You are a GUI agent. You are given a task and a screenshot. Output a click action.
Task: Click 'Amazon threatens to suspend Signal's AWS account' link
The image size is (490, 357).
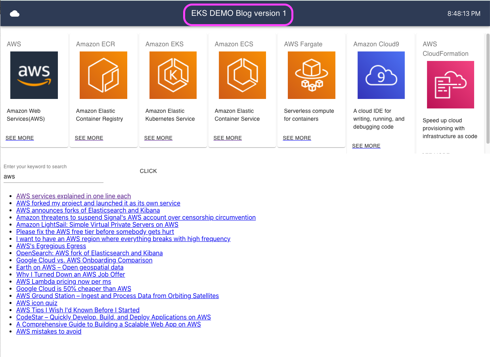point(136,217)
